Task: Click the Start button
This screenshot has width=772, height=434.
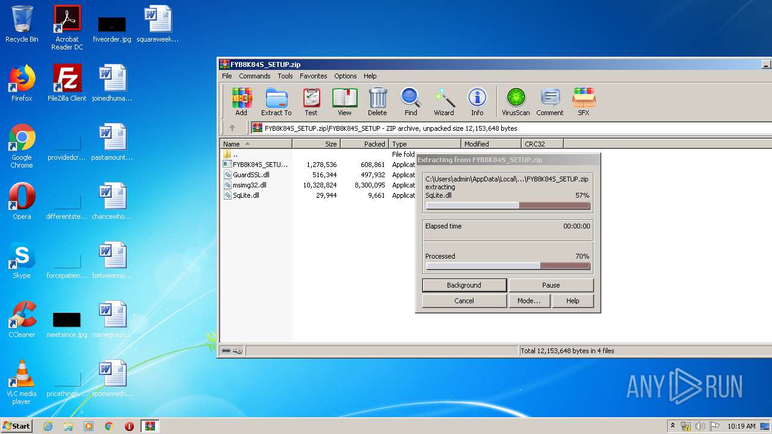Action: (16, 426)
